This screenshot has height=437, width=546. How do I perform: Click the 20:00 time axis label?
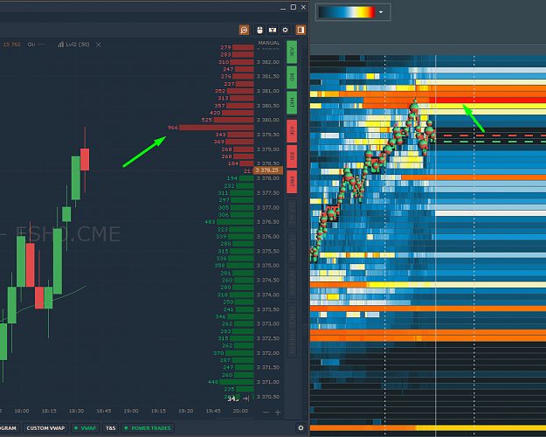point(240,411)
